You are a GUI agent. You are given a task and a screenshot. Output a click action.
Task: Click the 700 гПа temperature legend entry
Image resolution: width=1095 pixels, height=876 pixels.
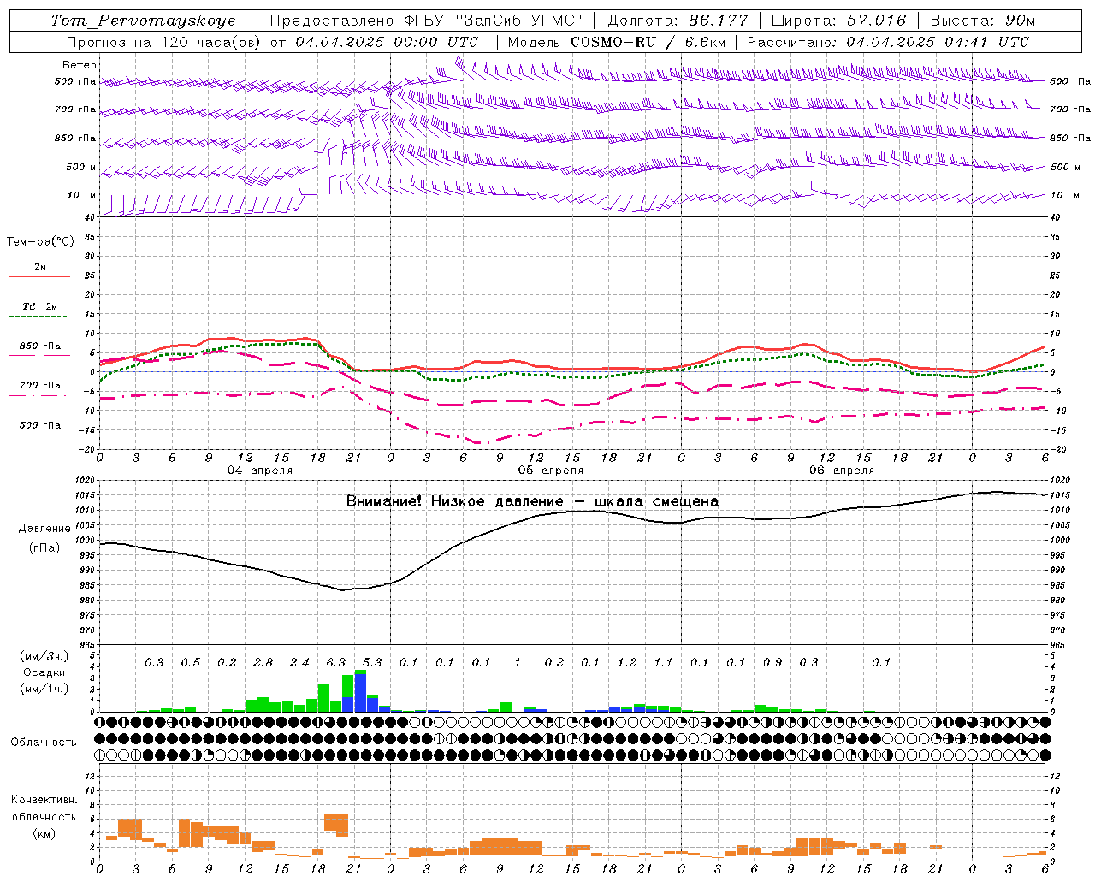tap(40, 385)
